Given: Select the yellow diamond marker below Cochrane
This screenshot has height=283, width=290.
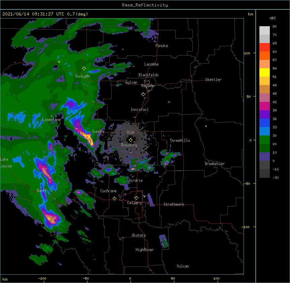Looking at the screenshot, I should pyautogui.click(x=114, y=198).
